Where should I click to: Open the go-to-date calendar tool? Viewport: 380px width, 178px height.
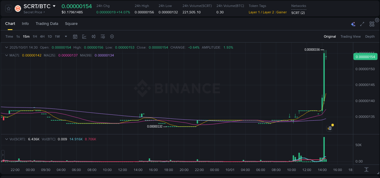(75, 36)
